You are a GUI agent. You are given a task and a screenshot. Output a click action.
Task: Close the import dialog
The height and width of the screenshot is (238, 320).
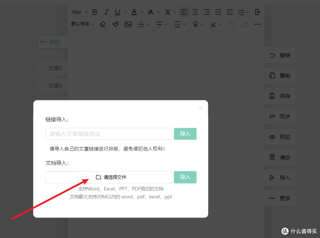coord(201,108)
